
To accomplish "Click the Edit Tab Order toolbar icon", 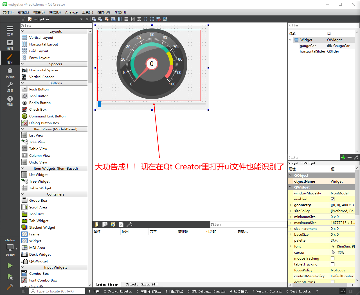I will point(113,19).
